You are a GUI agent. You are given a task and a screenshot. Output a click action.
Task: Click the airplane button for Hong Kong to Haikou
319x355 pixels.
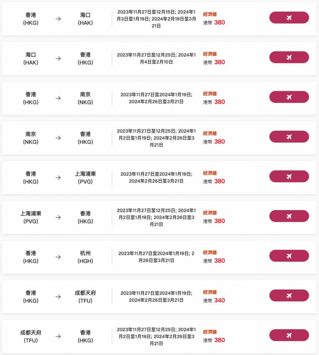(289, 18)
